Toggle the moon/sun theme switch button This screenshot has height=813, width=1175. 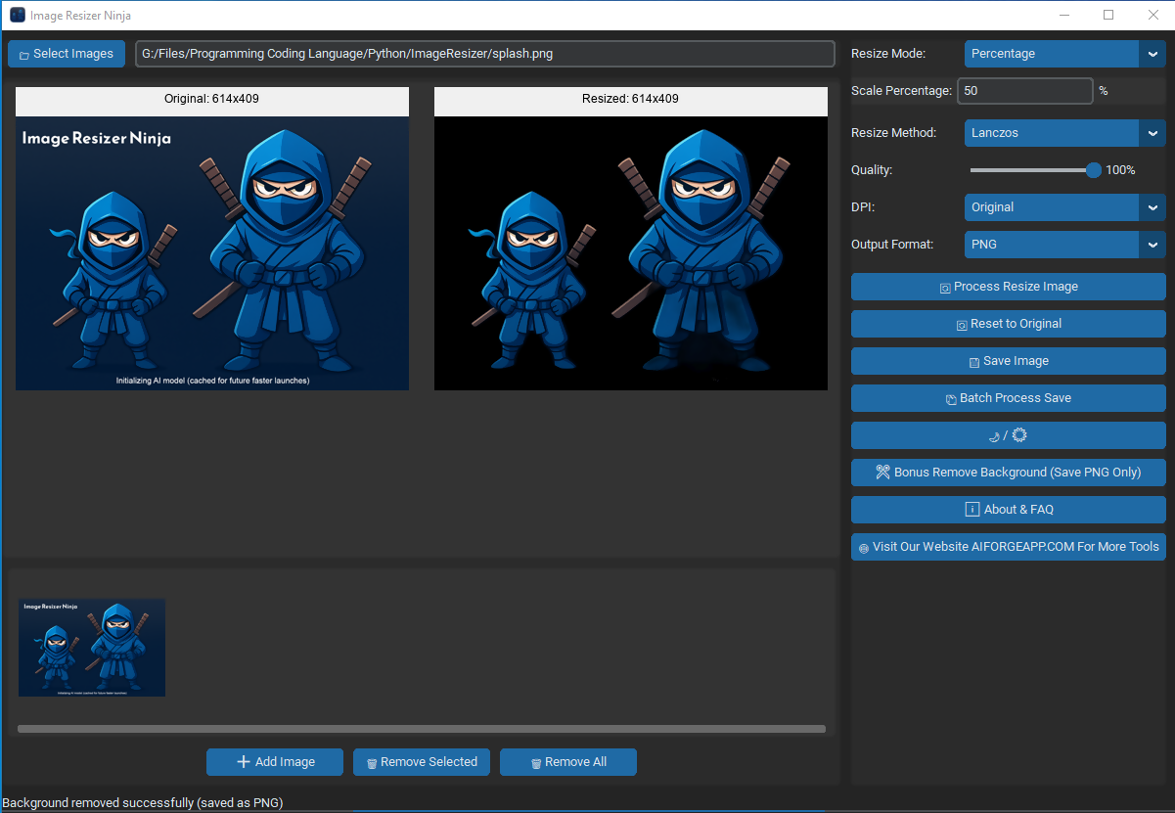point(1009,435)
